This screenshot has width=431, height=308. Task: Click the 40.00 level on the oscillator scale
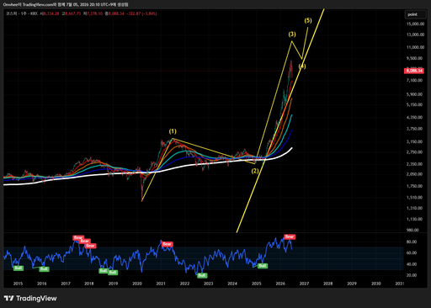pyautogui.click(x=412, y=264)
